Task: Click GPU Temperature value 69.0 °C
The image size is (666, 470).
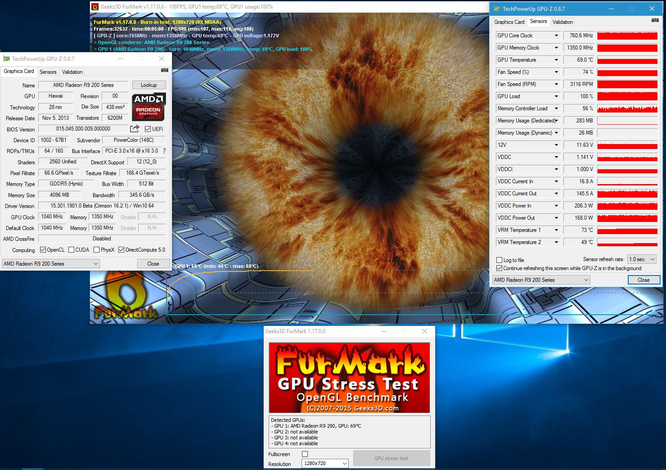Action: click(579, 60)
